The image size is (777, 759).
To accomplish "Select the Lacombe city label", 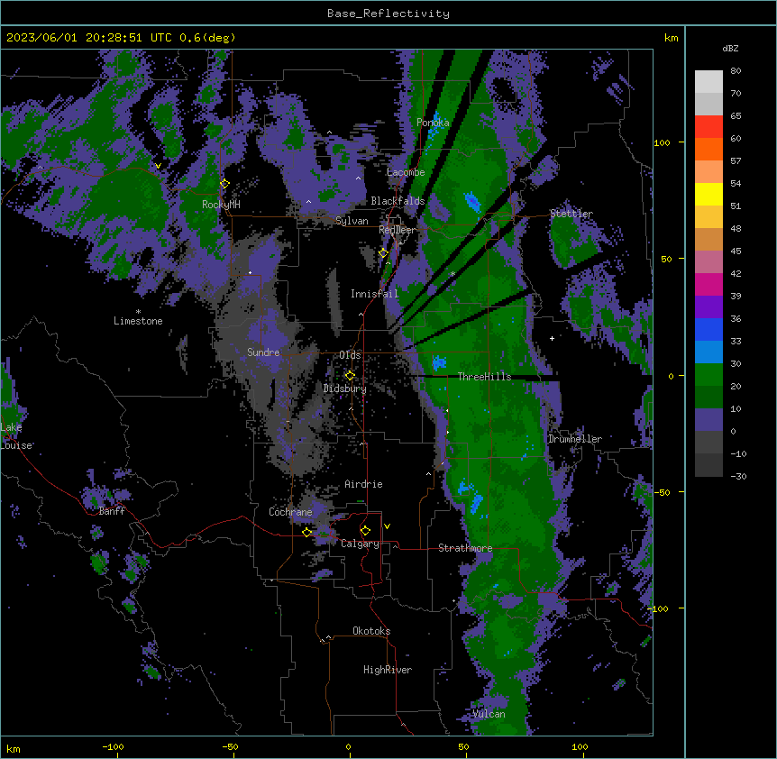I will [406, 172].
